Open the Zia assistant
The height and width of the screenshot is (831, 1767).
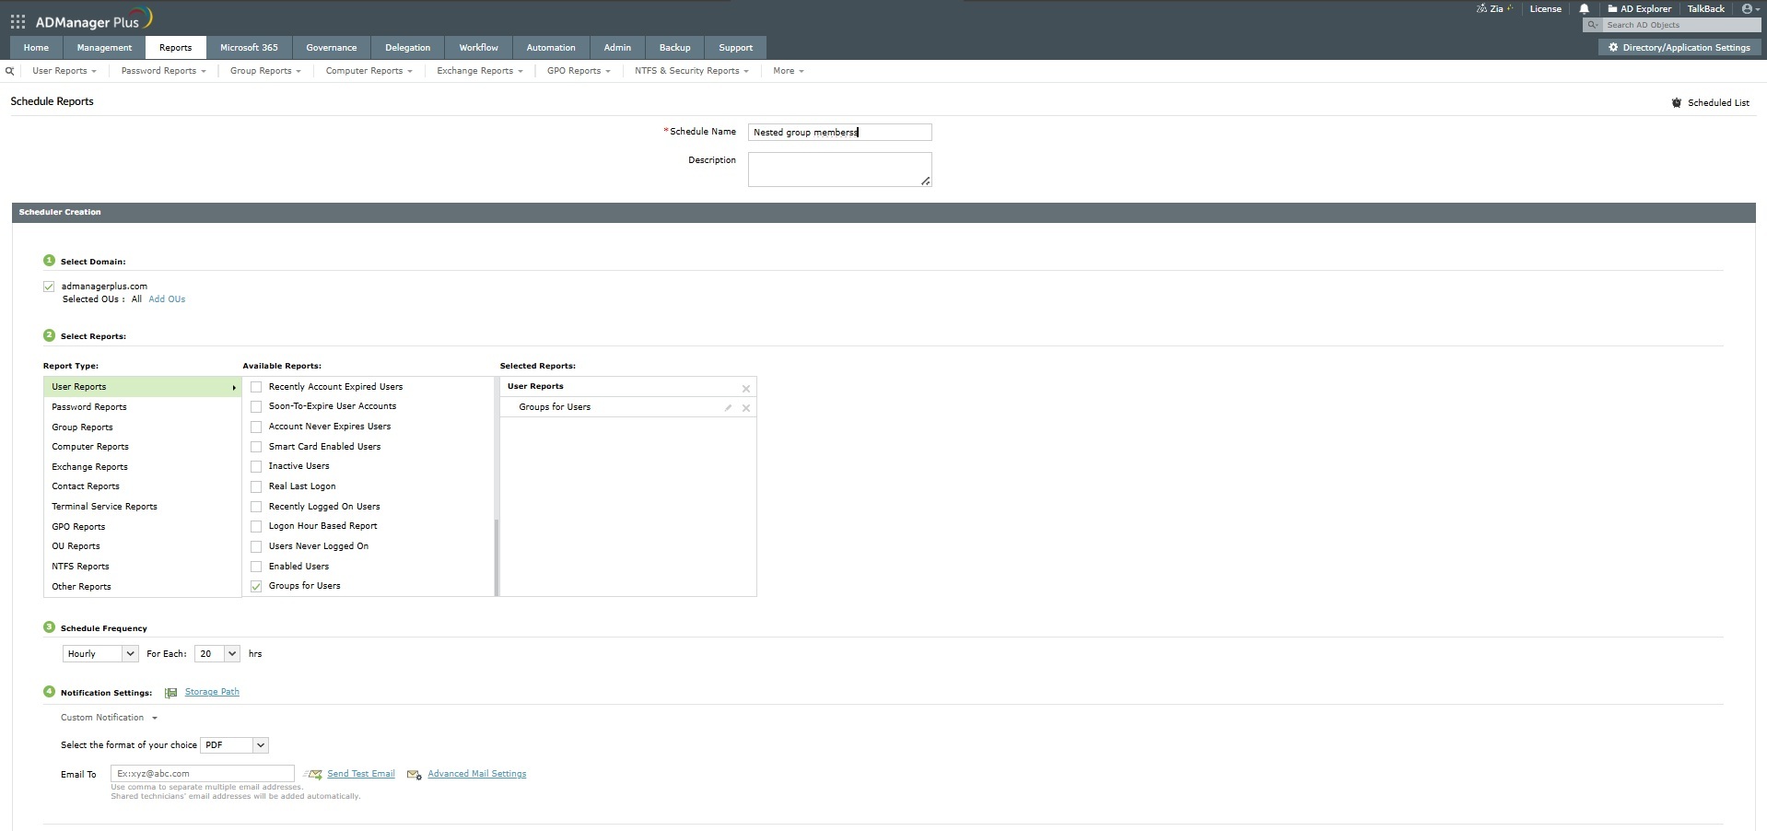tap(1492, 8)
